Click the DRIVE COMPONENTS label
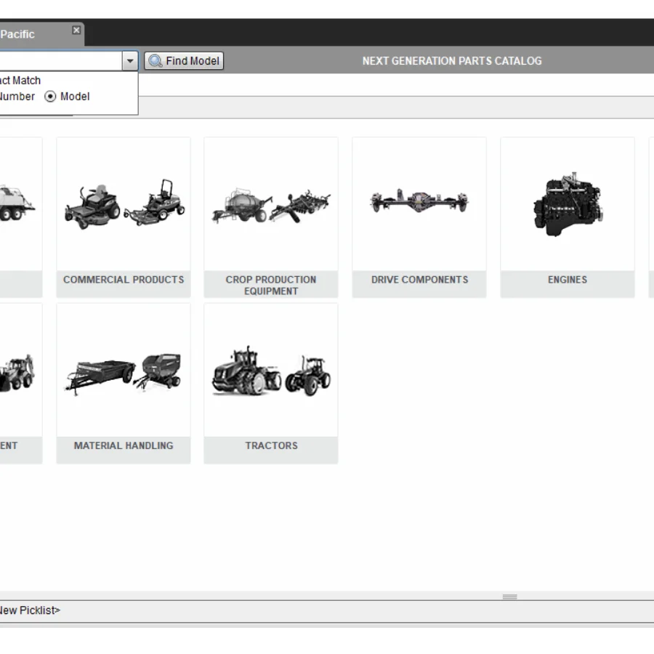The width and height of the screenshot is (654, 654). click(x=419, y=280)
